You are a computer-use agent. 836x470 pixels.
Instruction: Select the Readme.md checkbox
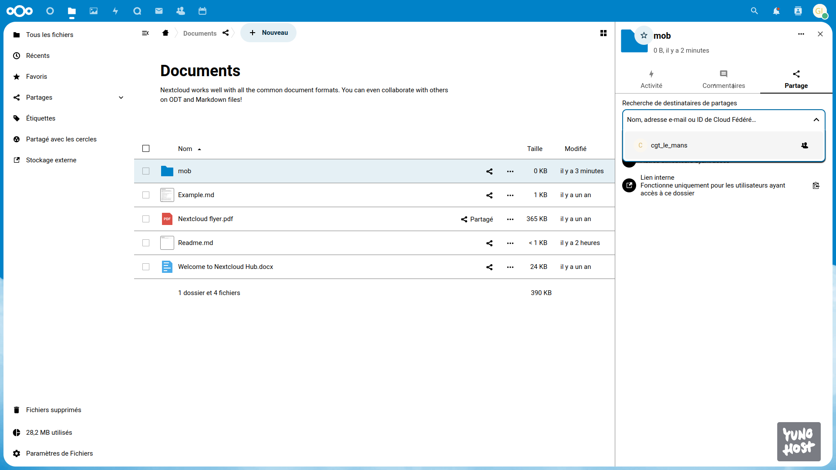tap(146, 243)
